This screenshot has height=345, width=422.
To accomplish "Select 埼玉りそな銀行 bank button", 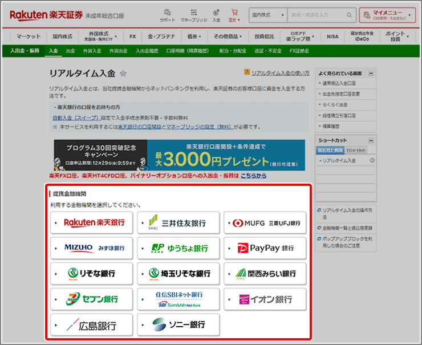I will [178, 274].
